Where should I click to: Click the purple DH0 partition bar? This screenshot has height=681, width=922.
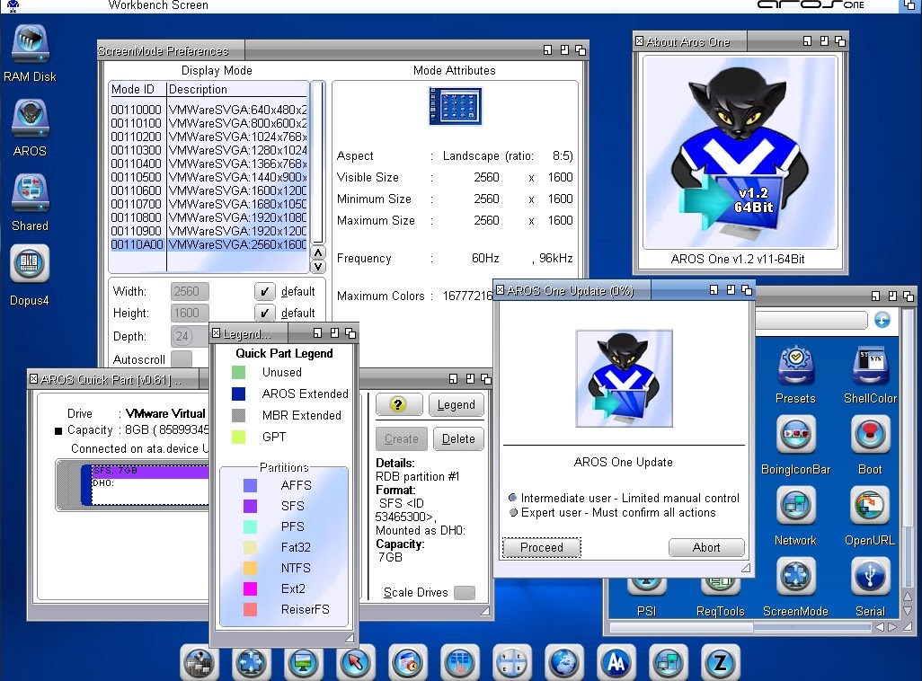[148, 472]
